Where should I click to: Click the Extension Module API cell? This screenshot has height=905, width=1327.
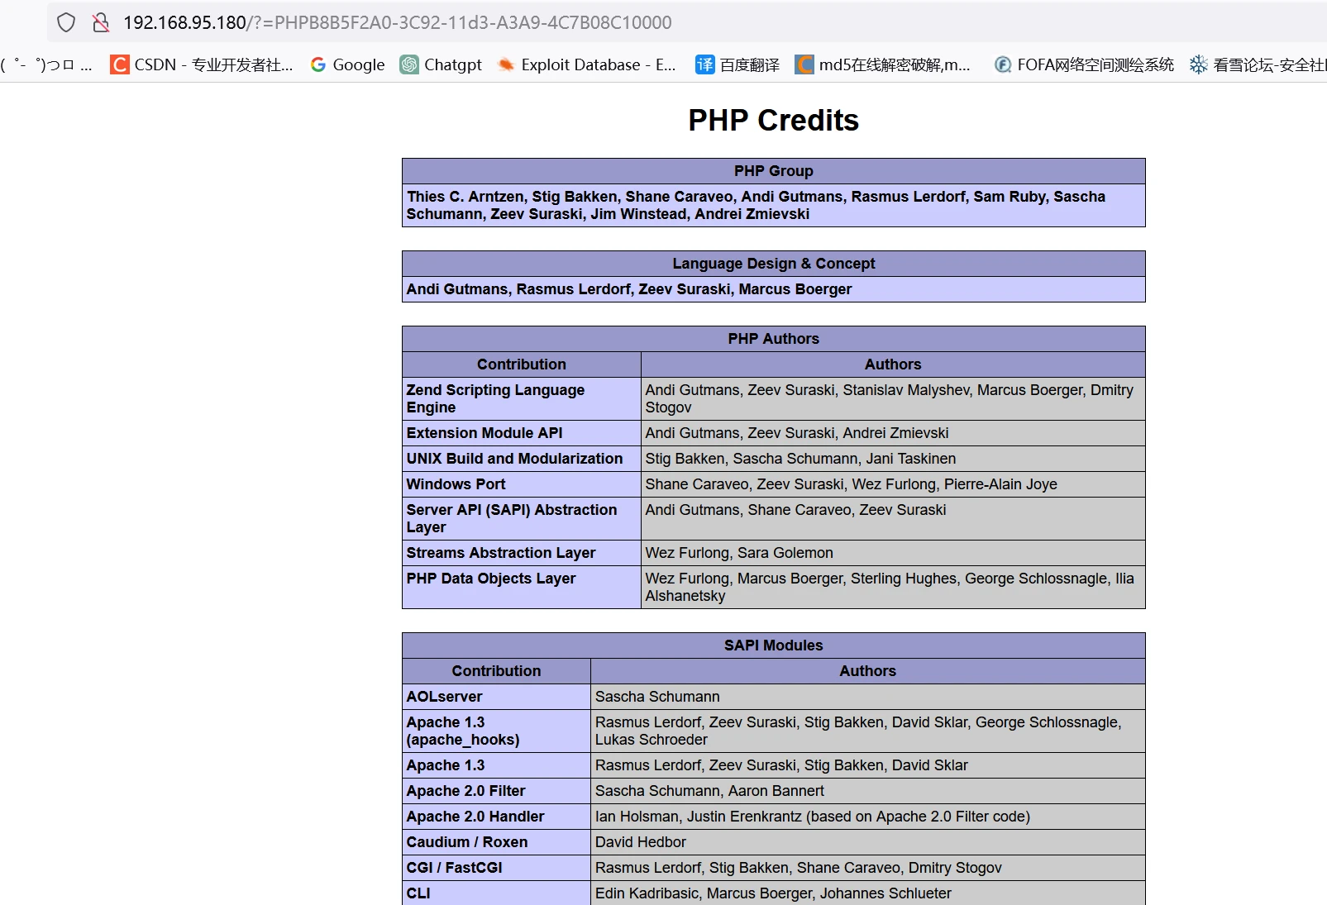[x=522, y=433]
